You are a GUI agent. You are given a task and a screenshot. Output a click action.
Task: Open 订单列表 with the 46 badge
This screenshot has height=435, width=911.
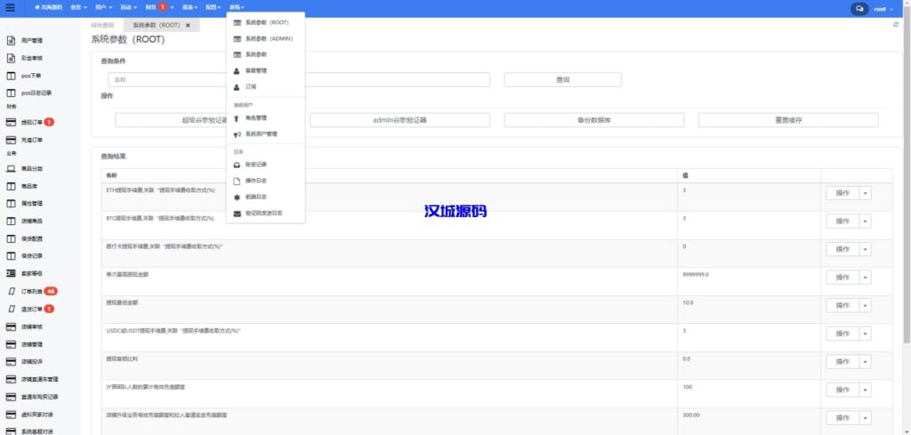pos(33,291)
